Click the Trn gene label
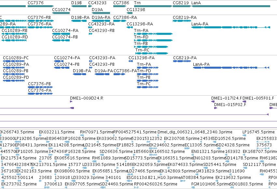Viewport: 277px width, 189px height. [137, 3]
